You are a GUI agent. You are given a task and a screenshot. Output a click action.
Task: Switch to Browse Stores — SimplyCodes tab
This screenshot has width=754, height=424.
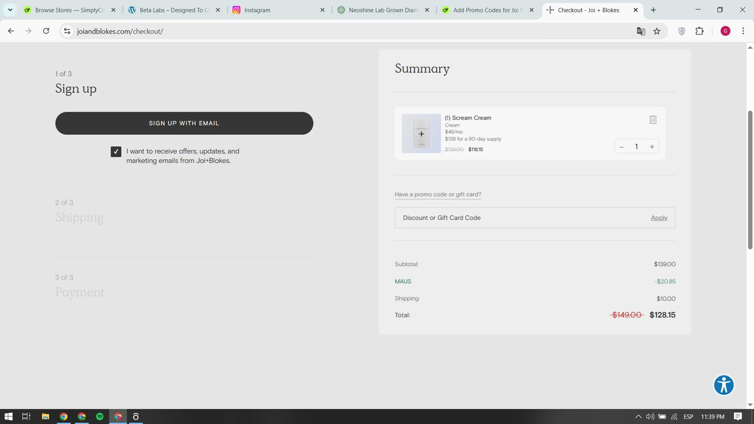[x=70, y=10]
